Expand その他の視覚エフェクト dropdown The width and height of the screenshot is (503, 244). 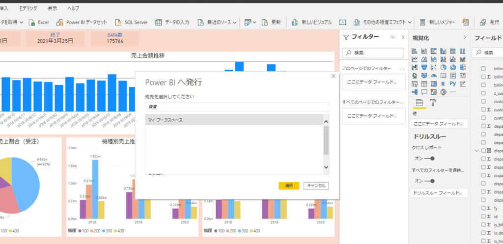click(x=382, y=22)
